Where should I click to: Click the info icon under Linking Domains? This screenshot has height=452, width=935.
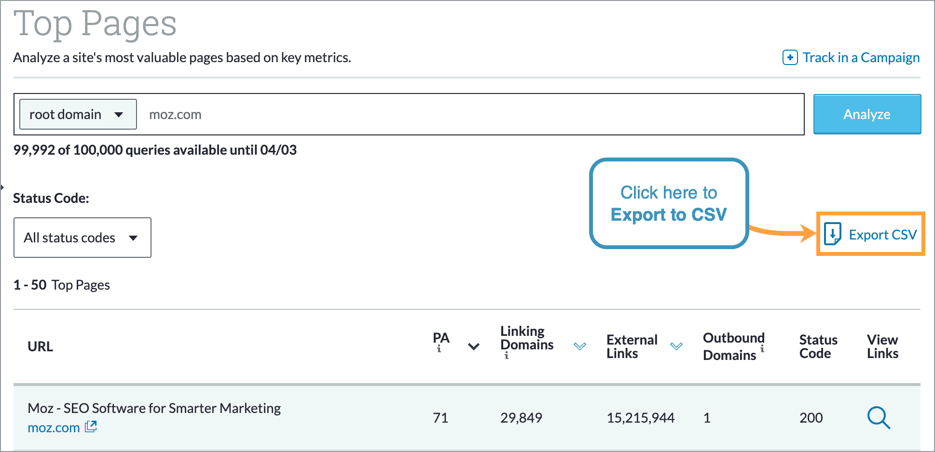[x=506, y=357]
